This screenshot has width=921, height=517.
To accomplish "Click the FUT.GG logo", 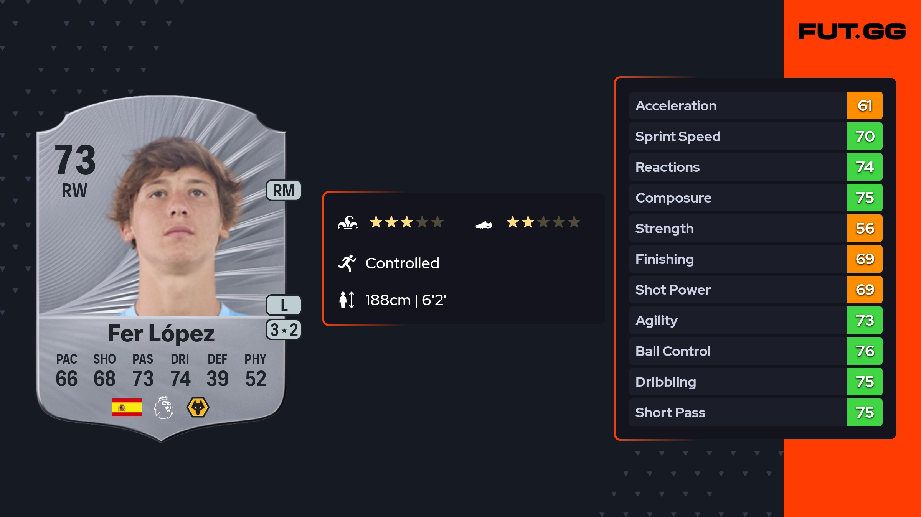I will [x=852, y=31].
